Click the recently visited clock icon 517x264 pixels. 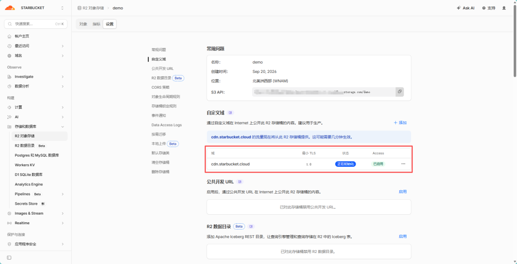[9, 46]
